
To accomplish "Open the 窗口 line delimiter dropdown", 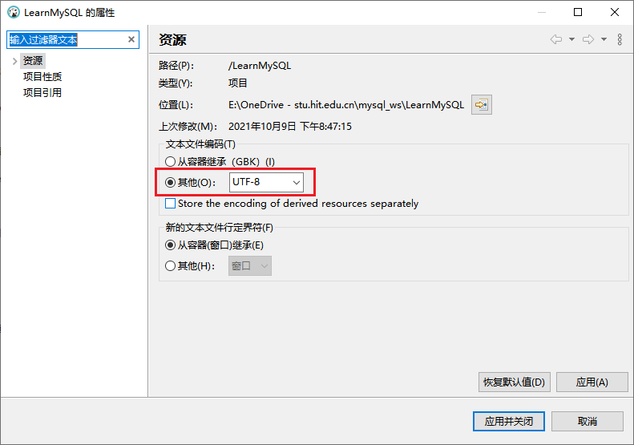I will [250, 265].
